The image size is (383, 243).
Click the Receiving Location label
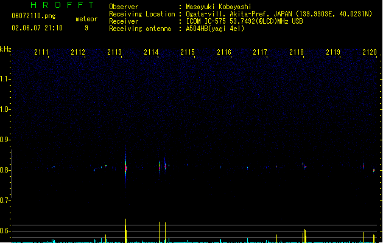142,14
